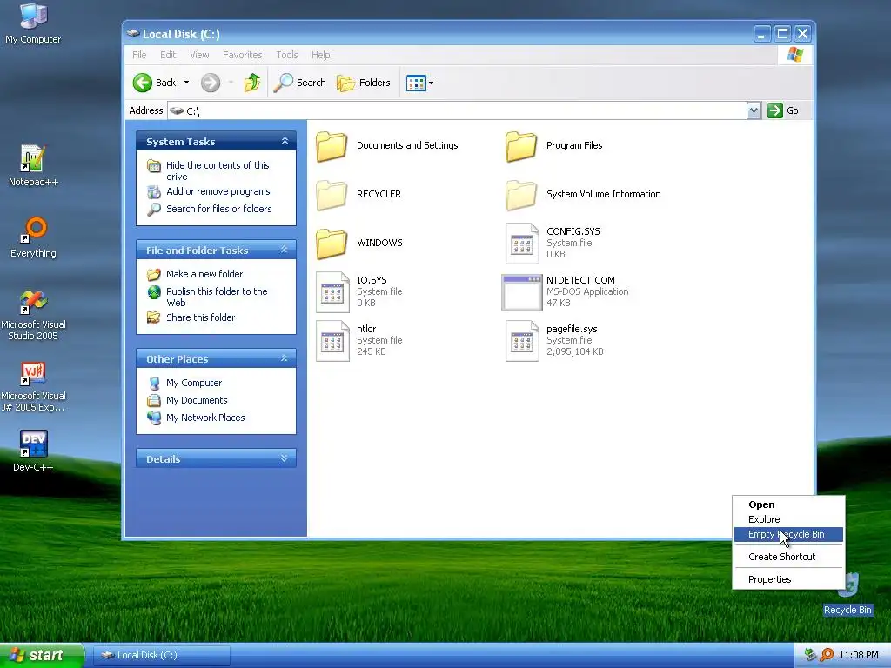Open the Documents and Settings folder icon
Viewport: 891px width, 668px height.
coord(332,146)
